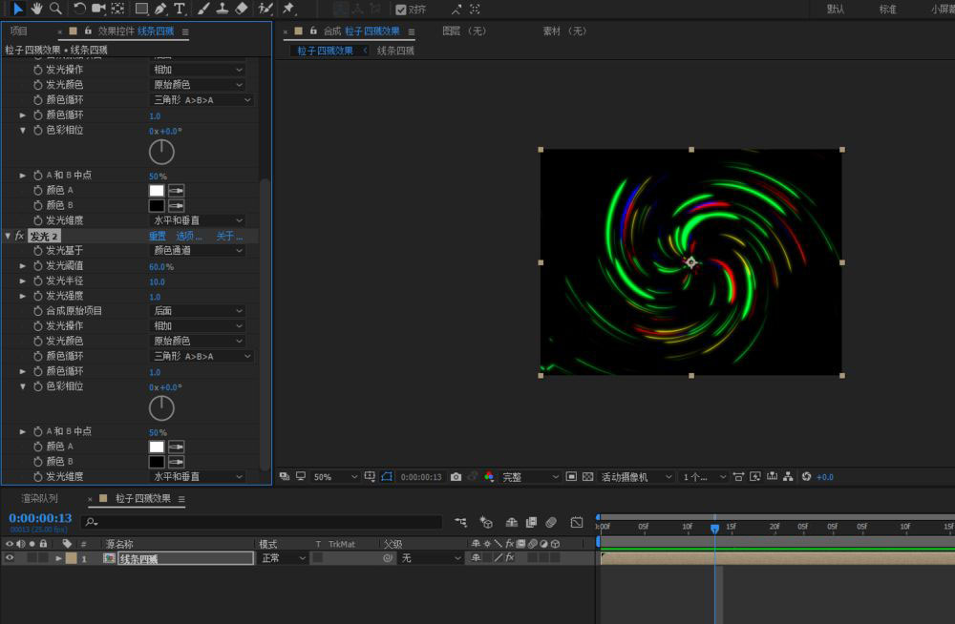Click the Rotation tool icon

[x=79, y=9]
